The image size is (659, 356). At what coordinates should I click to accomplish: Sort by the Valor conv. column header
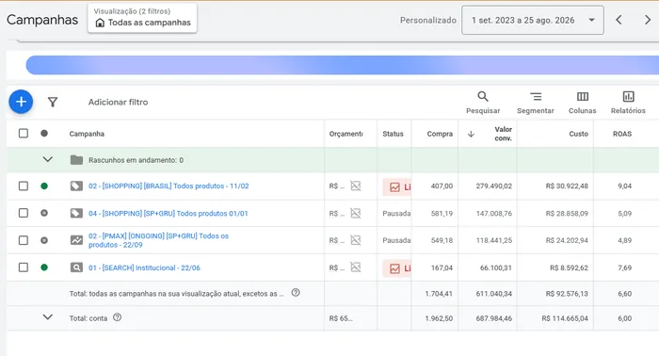(x=503, y=134)
